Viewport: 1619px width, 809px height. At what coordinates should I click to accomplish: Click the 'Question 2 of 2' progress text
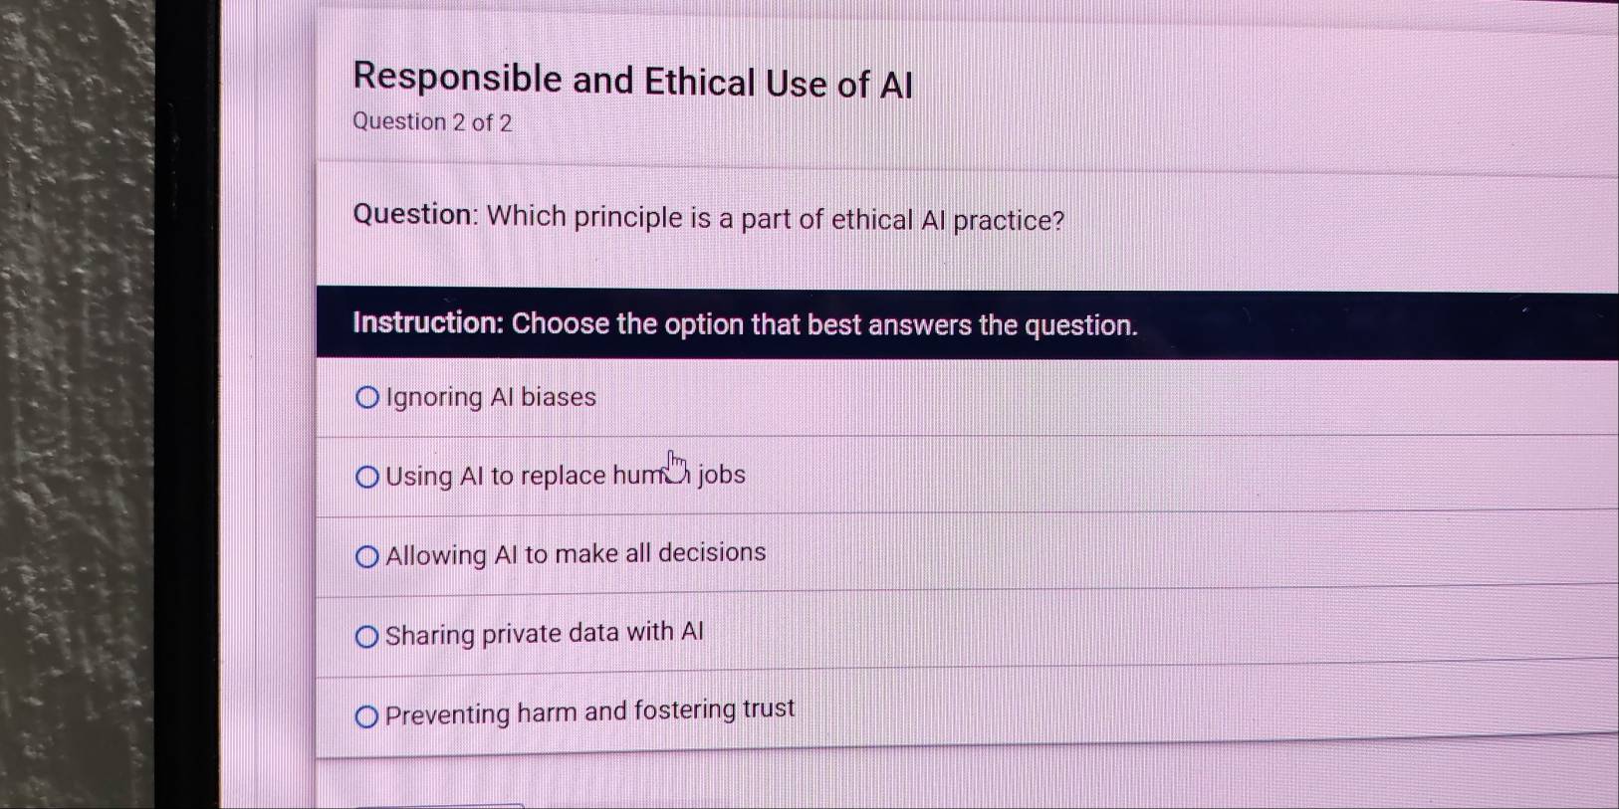tap(432, 122)
